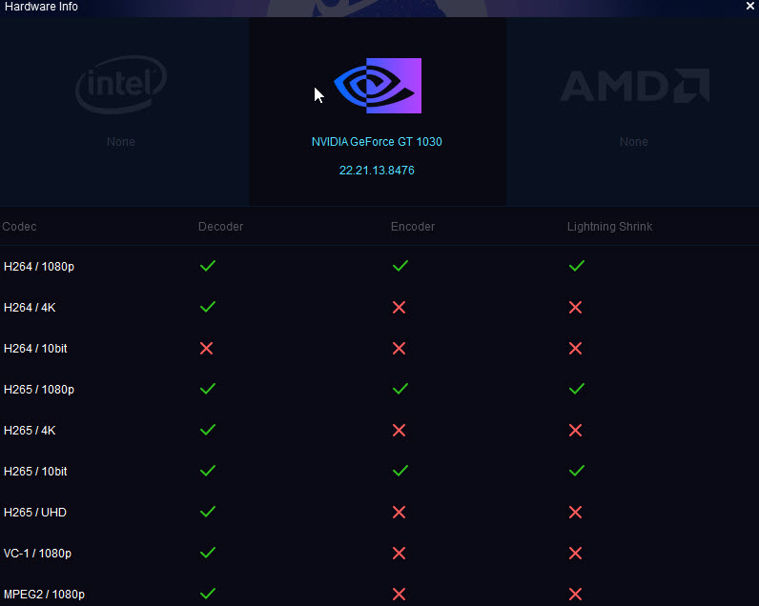
Task: Click the Hardware Info title text
Action: (x=42, y=7)
